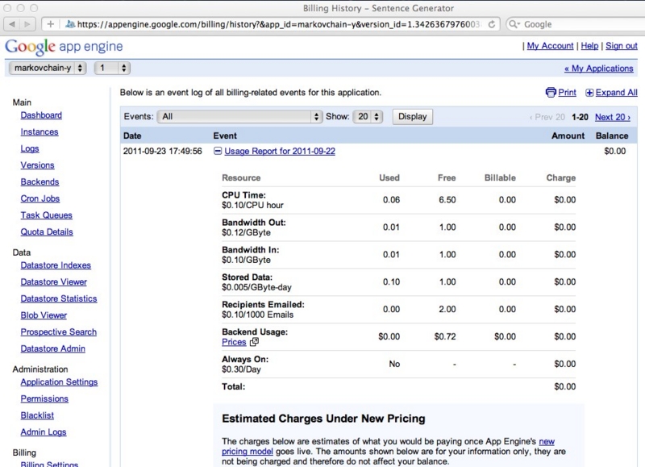The image size is (645, 467).
Task: Click the printer icon next to Print
Action: (551, 92)
